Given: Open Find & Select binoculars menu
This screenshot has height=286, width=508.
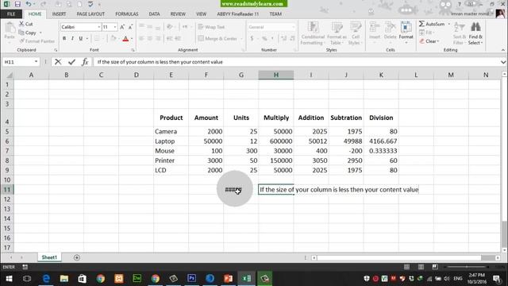Looking at the screenshot, I should click(x=475, y=33).
